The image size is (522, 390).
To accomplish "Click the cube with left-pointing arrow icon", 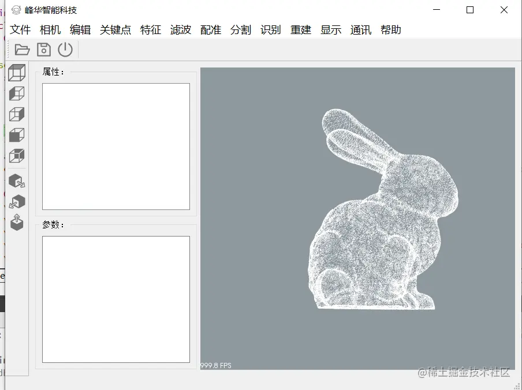I will (x=17, y=201).
